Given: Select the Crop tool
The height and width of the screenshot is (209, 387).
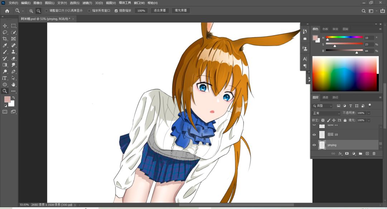Looking at the screenshot, I should click(x=5, y=39).
